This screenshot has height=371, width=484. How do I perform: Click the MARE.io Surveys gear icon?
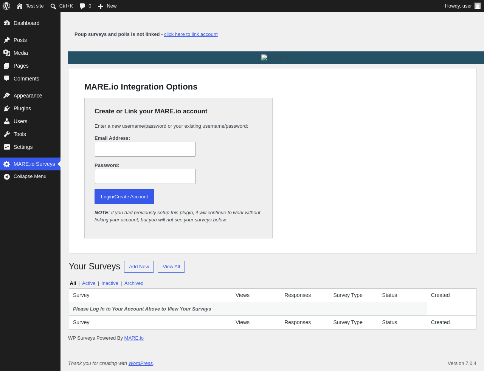coord(7,164)
